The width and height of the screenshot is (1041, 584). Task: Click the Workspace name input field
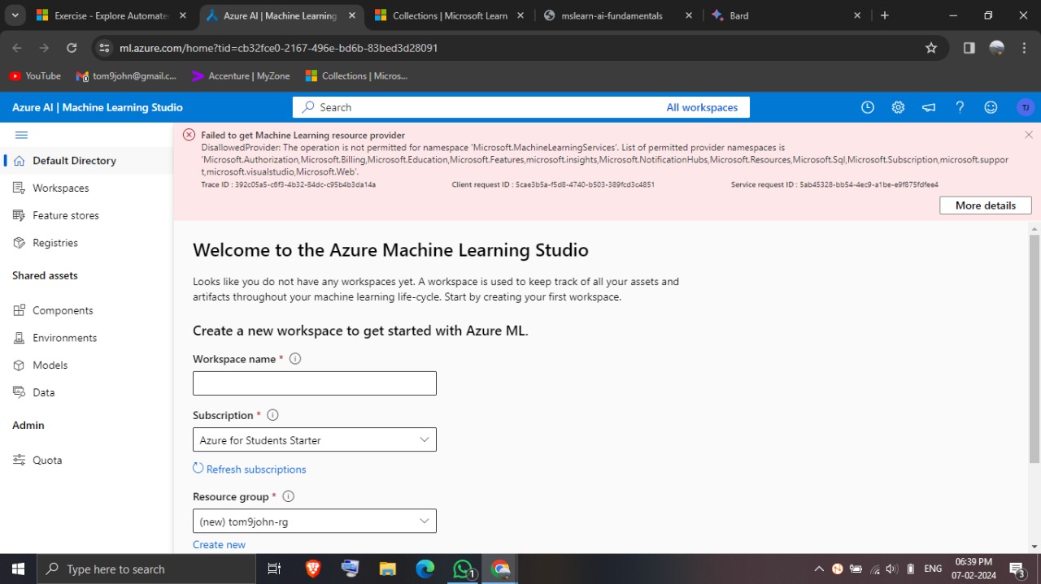[x=315, y=383]
